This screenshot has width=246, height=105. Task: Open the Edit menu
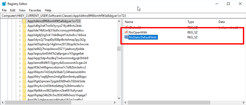(x=13, y=10)
